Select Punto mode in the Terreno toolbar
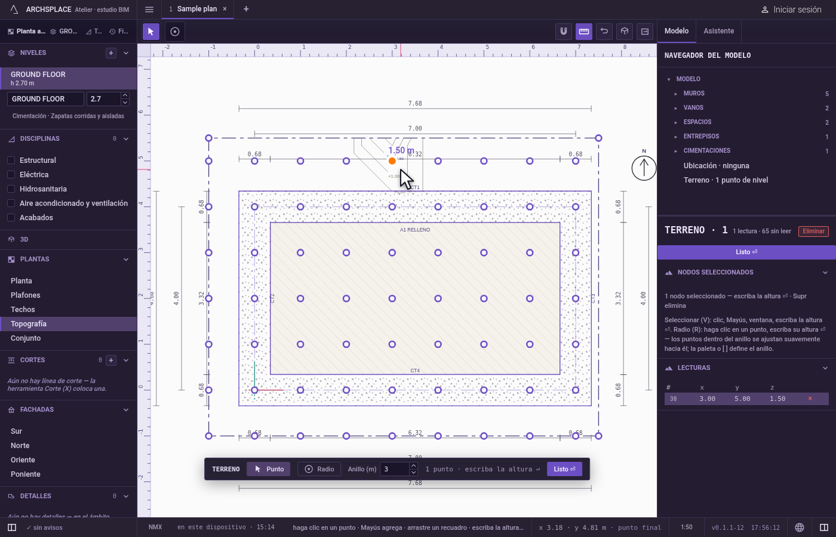The width and height of the screenshot is (836, 537). 269,469
